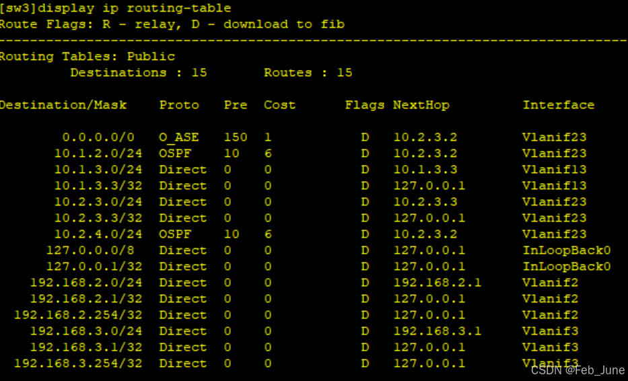Select destination '192.168.3.254/32'
This screenshot has width=628, height=381.
[79, 363]
